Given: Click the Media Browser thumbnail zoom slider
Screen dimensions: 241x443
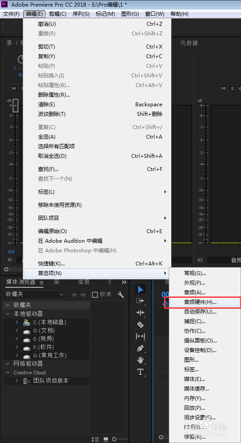Looking at the screenshot, I should pyautogui.click(x=115, y=439).
